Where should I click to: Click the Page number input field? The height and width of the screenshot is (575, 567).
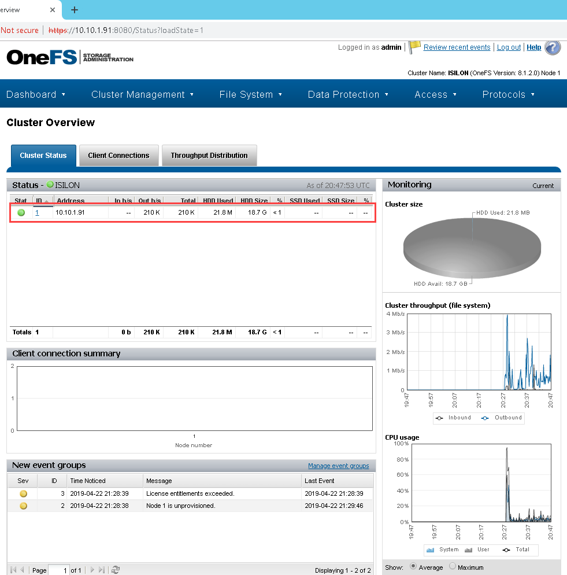pos(58,570)
